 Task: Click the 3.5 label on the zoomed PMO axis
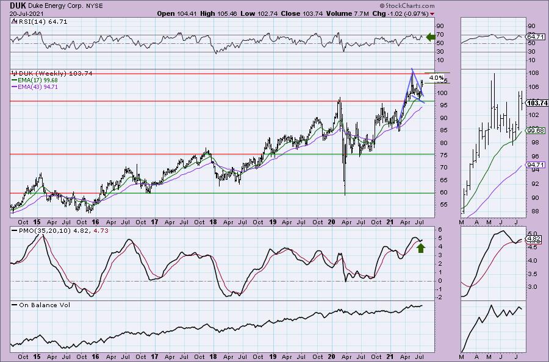point(532,274)
